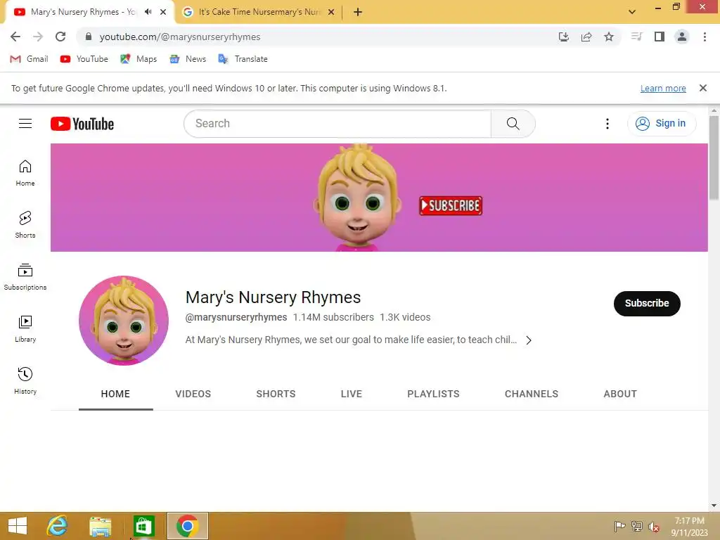Switch to the LIVE tab

coord(352,394)
